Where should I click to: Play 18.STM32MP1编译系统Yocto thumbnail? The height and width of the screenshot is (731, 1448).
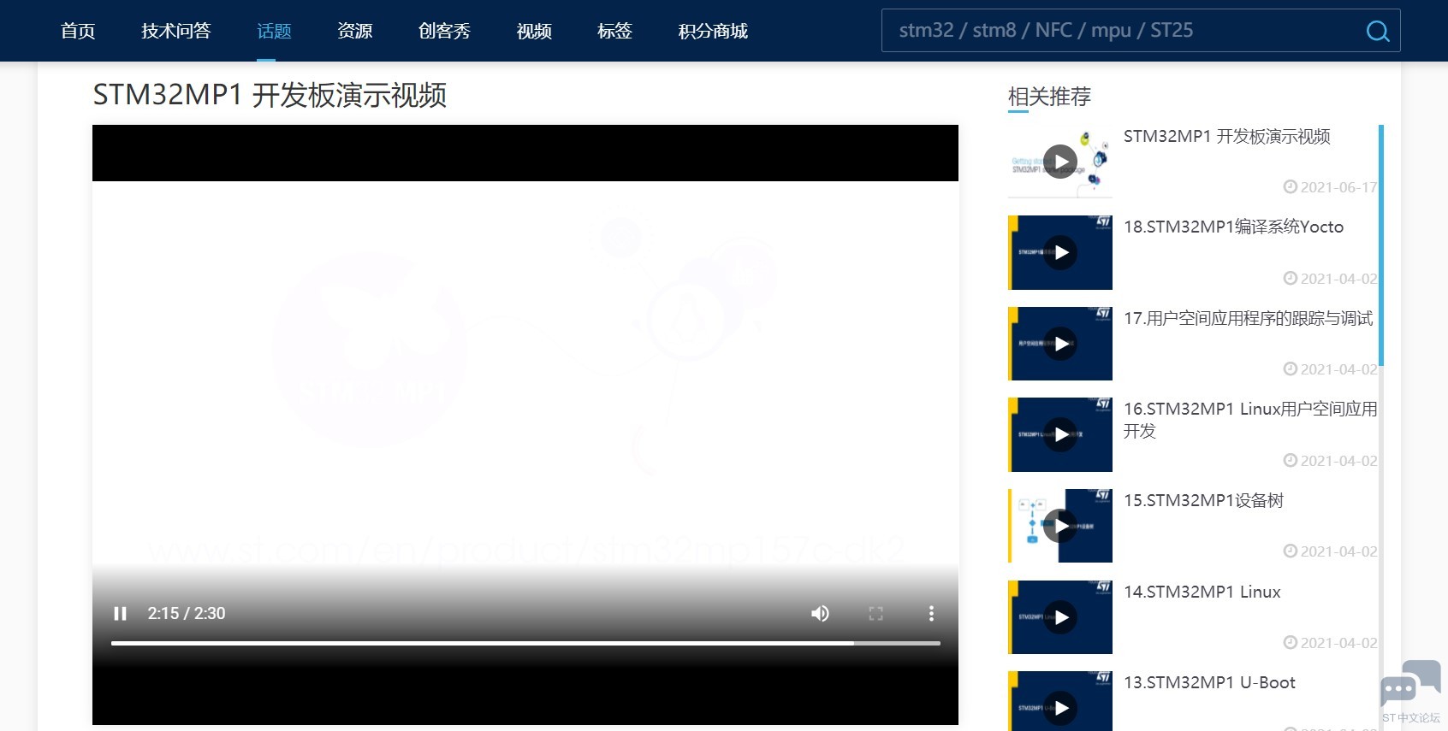click(x=1060, y=252)
